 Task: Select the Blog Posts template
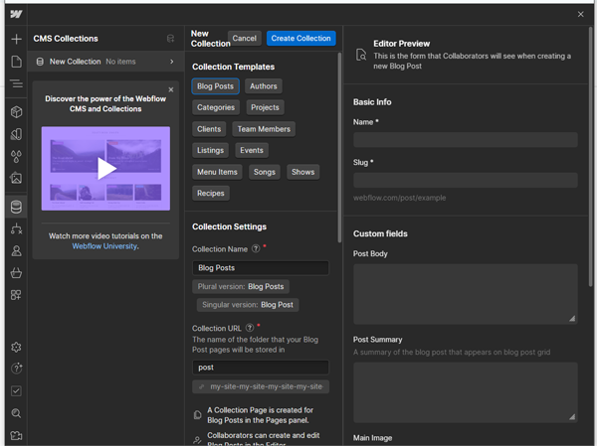[216, 86]
